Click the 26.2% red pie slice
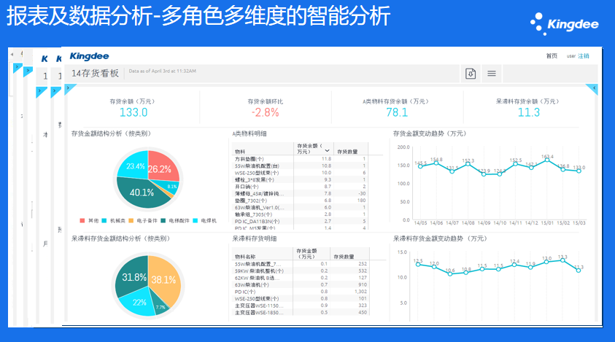Image resolution: width=615 pixels, height=342 pixels. coord(162,168)
